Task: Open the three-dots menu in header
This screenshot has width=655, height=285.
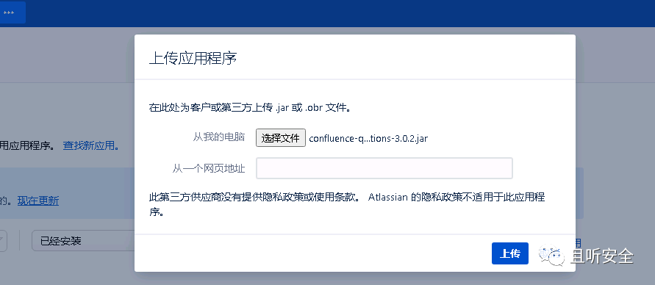Action: tap(11, 12)
